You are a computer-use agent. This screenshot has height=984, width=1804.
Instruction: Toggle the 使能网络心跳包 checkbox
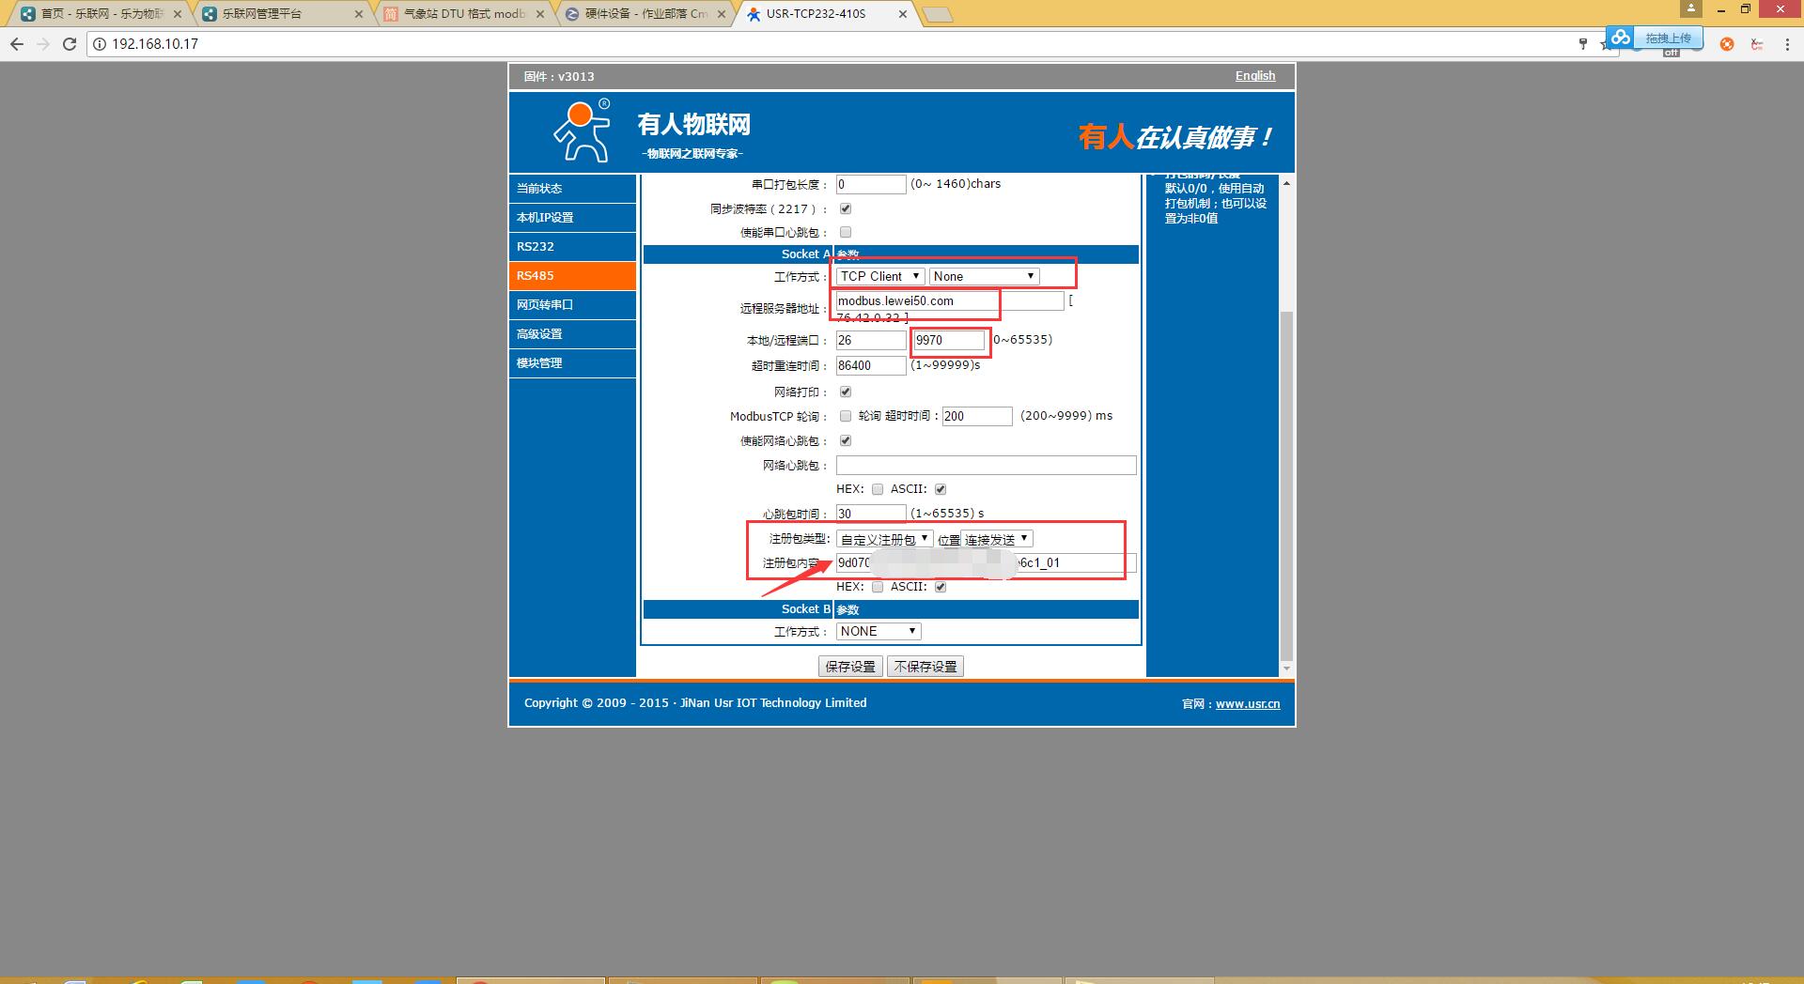tap(846, 440)
